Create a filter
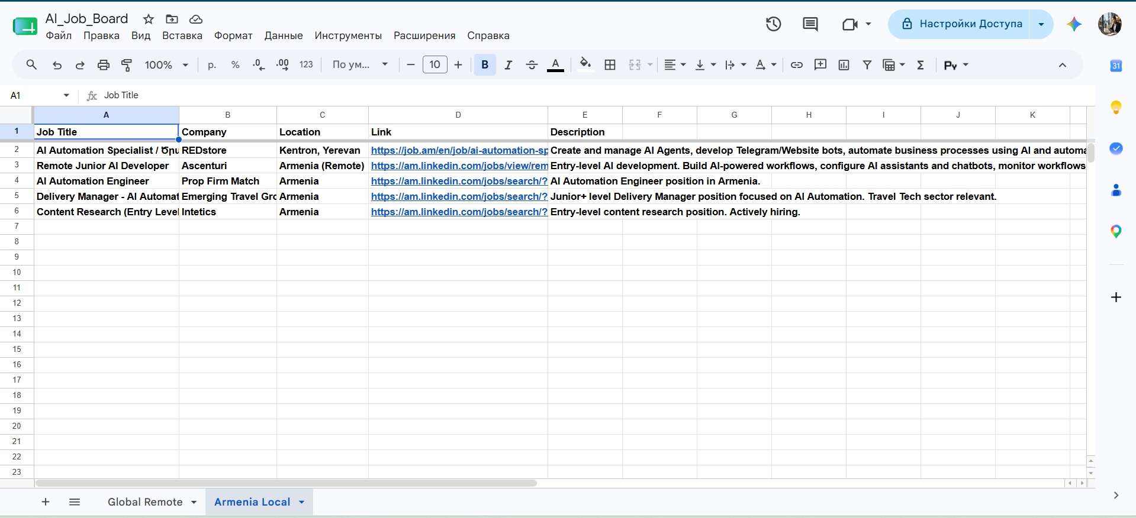The width and height of the screenshot is (1136, 518). 867,65
